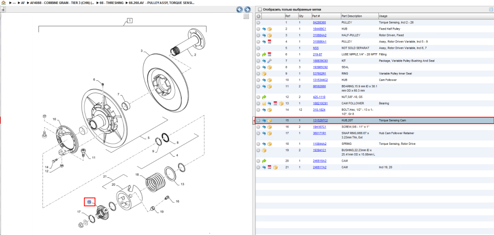Select callout 3 on the half-pulley
494x235 pixels.
point(141,50)
